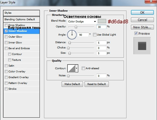Click the Noise value field
157x120 pixels.
(101, 76)
